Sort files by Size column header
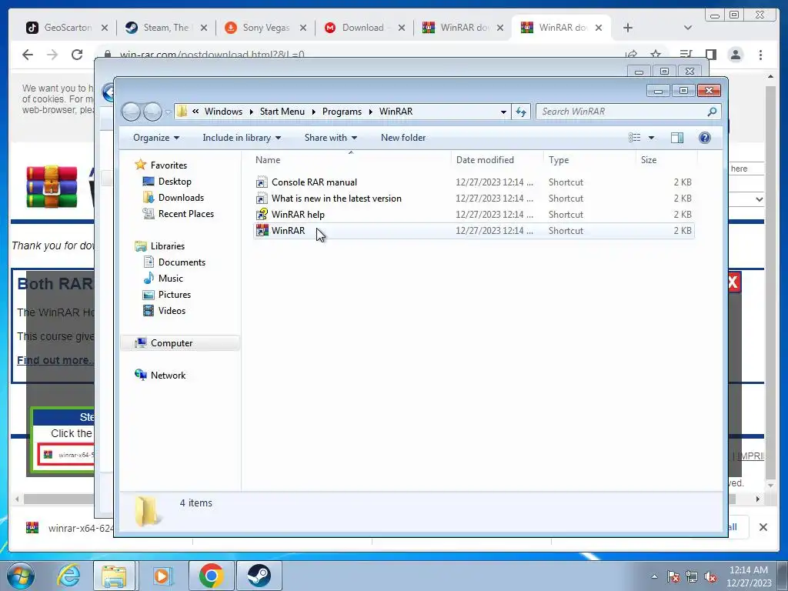Image resolution: width=788 pixels, height=591 pixels. click(666, 160)
